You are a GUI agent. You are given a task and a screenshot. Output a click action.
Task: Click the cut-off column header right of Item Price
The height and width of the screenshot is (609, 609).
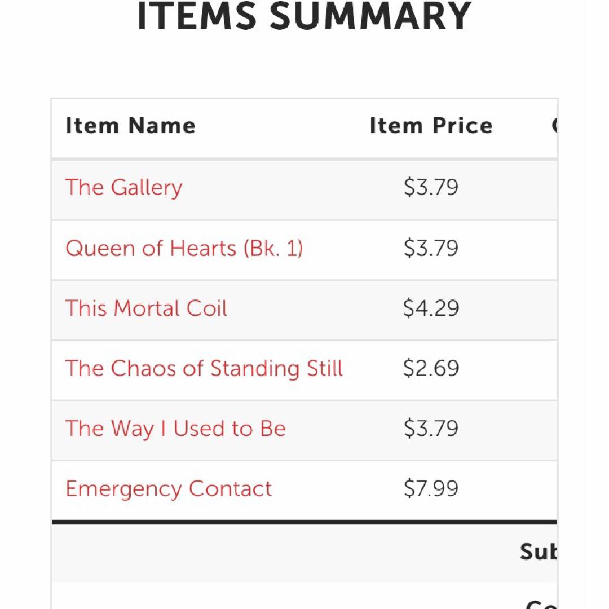pyautogui.click(x=554, y=126)
